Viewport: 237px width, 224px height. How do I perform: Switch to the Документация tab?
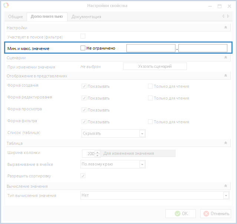point(86,17)
